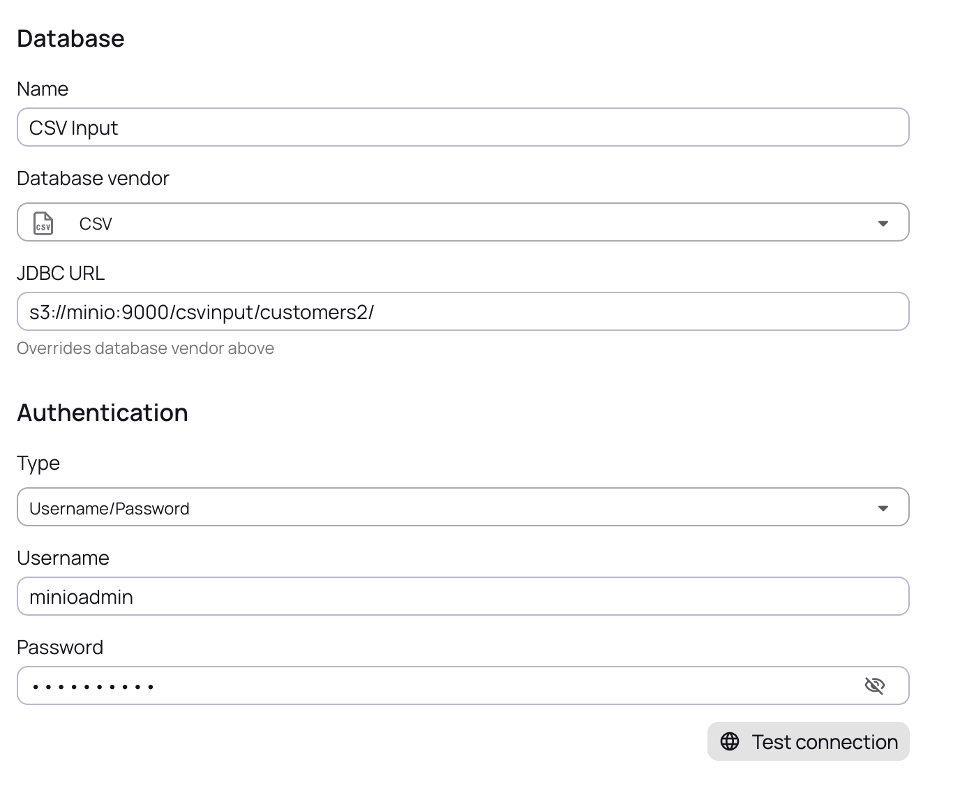Viewport: 953px width, 786px height.
Task: Click the JDBC URL label
Action: [61, 274]
